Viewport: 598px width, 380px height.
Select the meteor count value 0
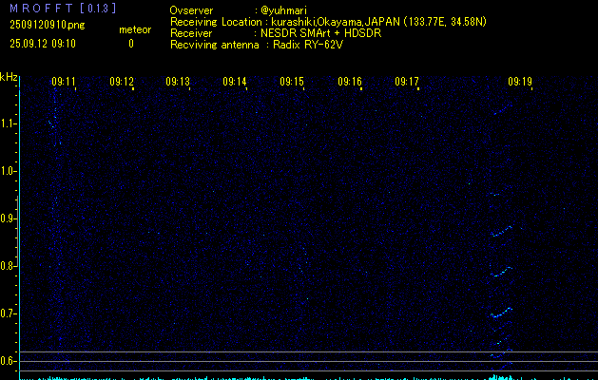coord(131,44)
